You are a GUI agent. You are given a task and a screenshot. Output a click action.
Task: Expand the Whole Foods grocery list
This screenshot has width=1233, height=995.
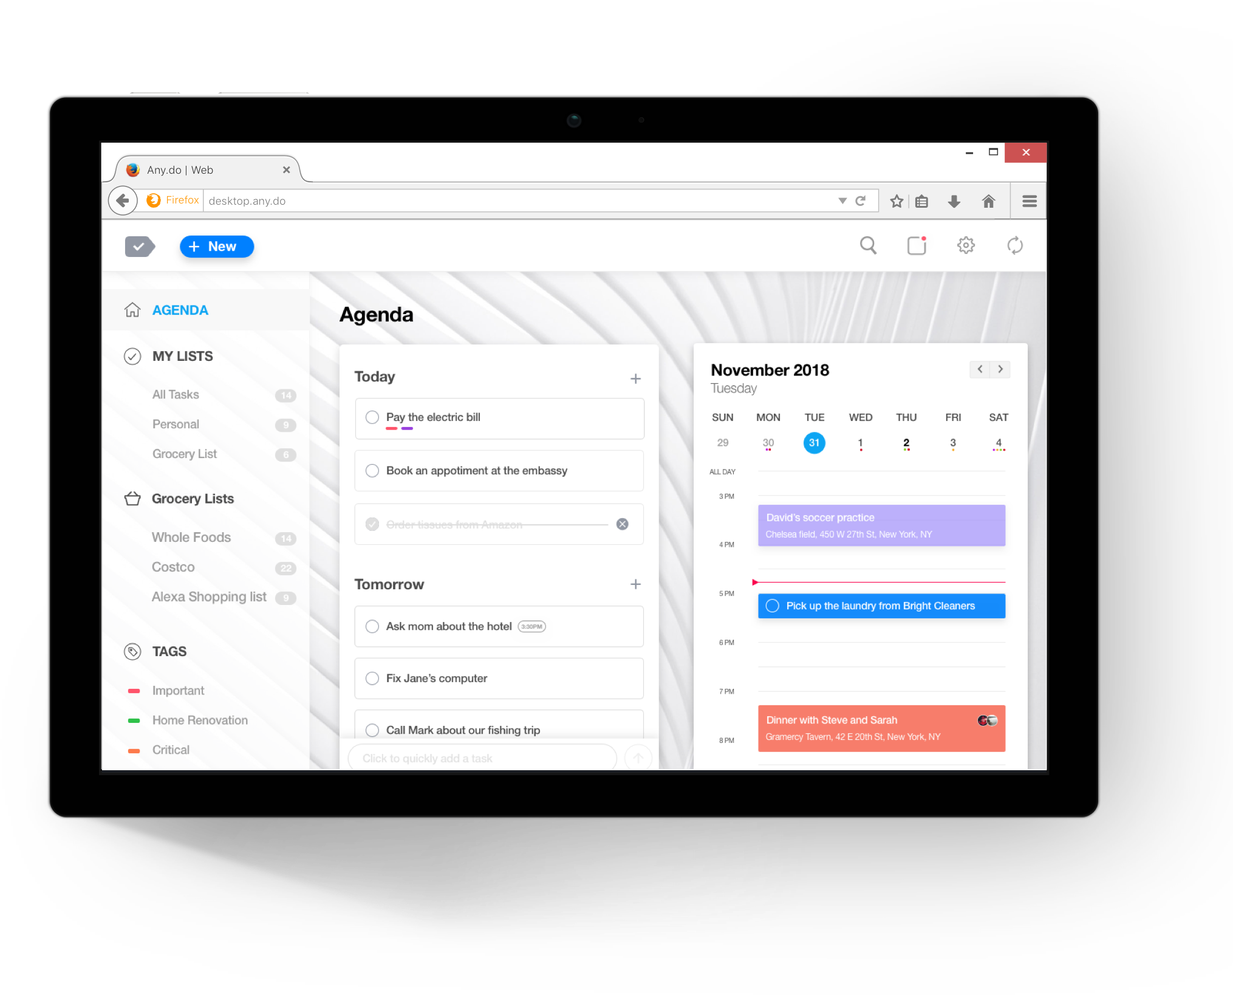point(191,536)
